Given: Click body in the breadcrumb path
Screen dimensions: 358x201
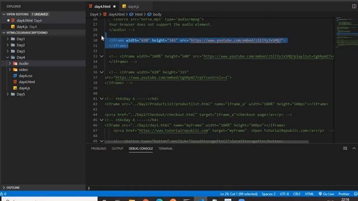Looking at the screenshot, I should coord(157,15).
